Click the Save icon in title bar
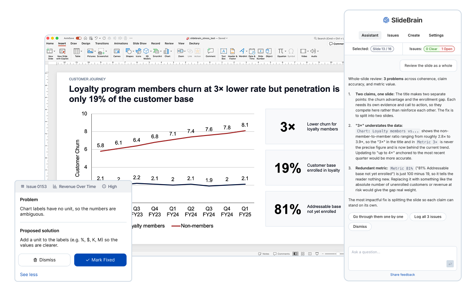The height and width of the screenshot is (291, 470). (x=91, y=38)
